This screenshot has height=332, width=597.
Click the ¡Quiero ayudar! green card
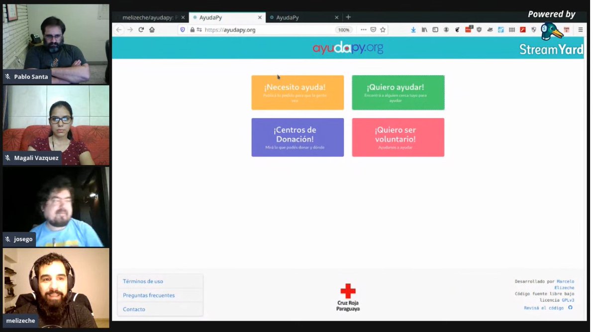click(398, 93)
